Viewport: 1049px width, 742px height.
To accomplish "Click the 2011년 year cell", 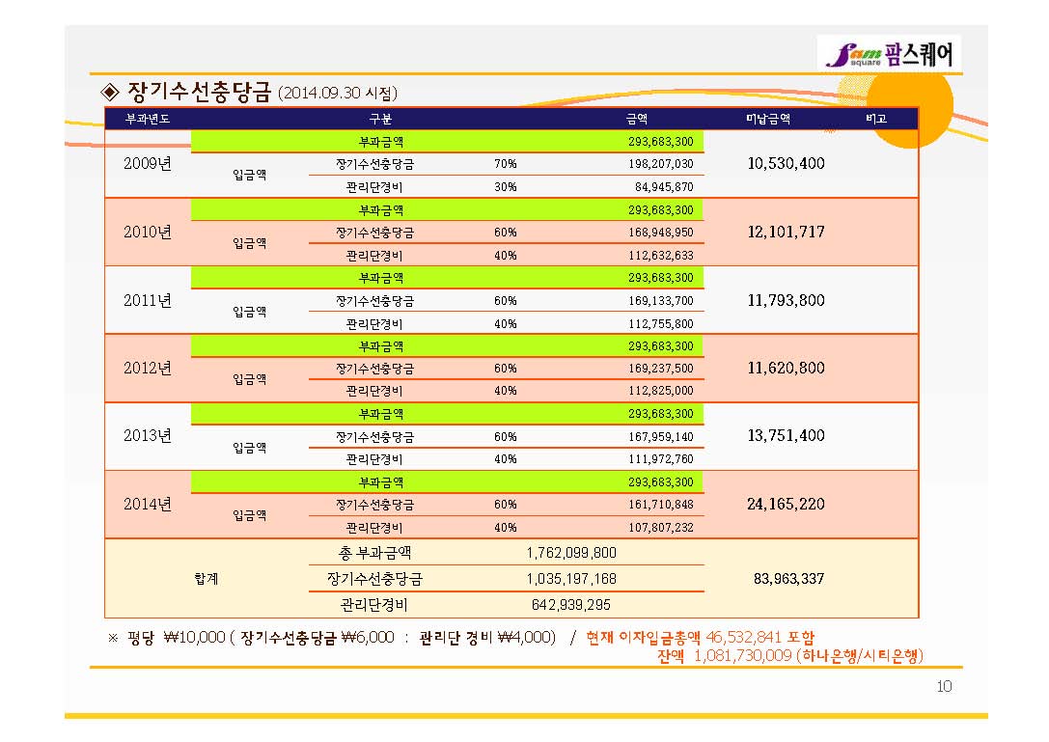I will click(148, 300).
